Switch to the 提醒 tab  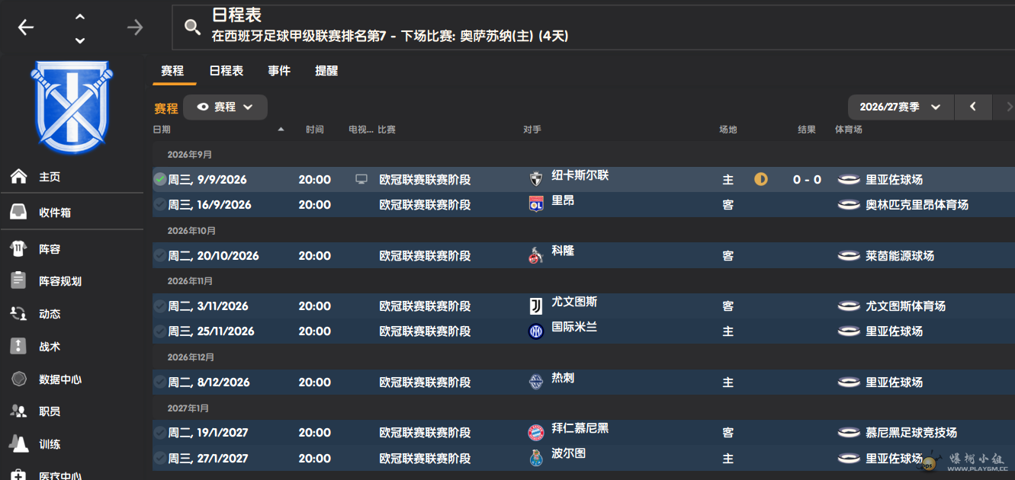point(326,71)
